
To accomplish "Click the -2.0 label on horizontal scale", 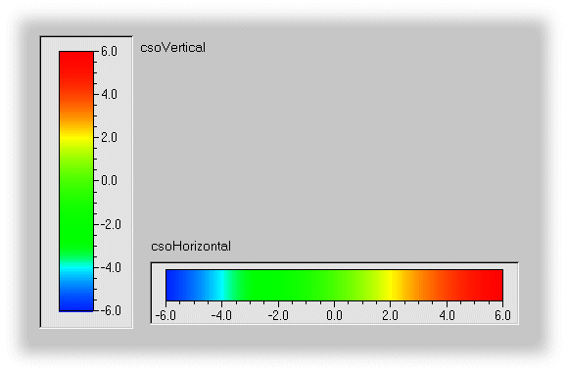I will click(x=278, y=315).
